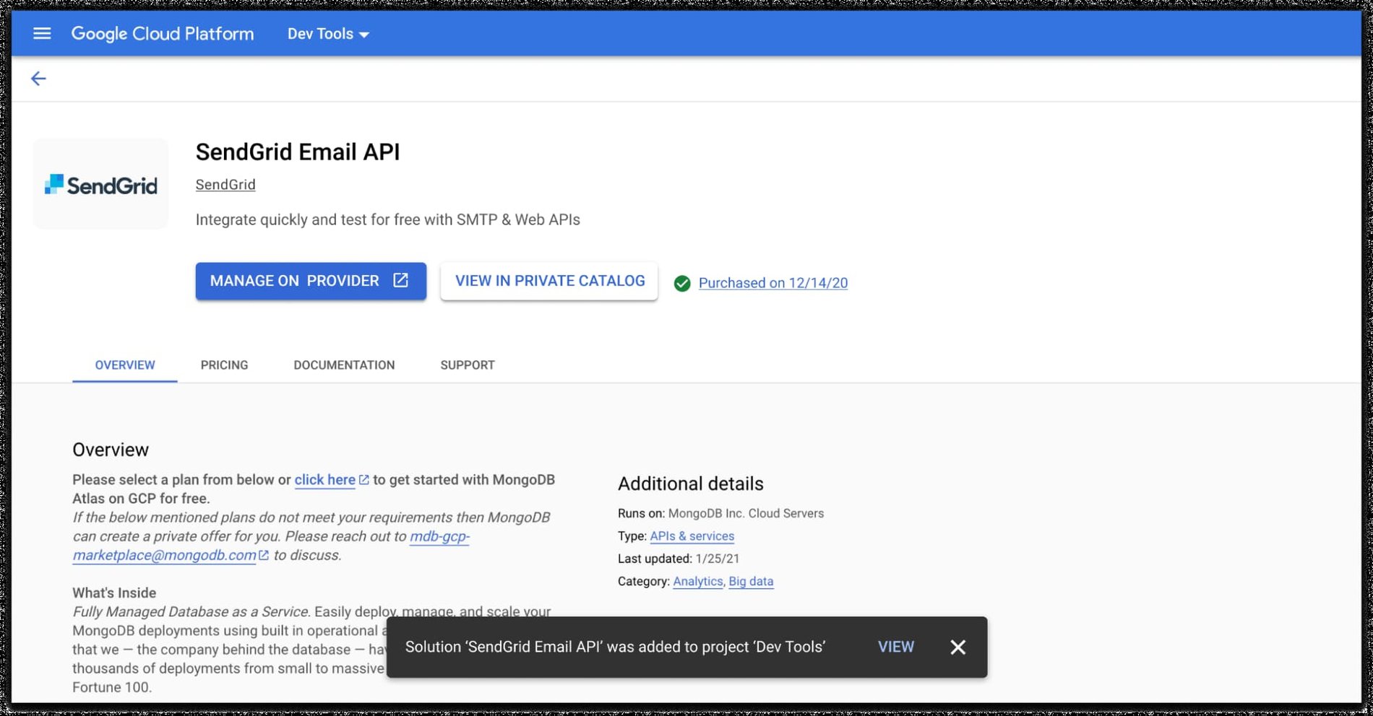The image size is (1373, 716).
Task: Open the hamburger navigation menu
Action: 42,34
